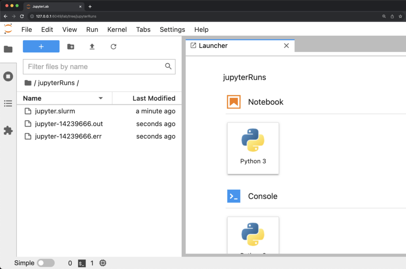This screenshot has height=269, width=406.
Task: Click the Jupyter logo in menu bar
Action: [8, 29]
